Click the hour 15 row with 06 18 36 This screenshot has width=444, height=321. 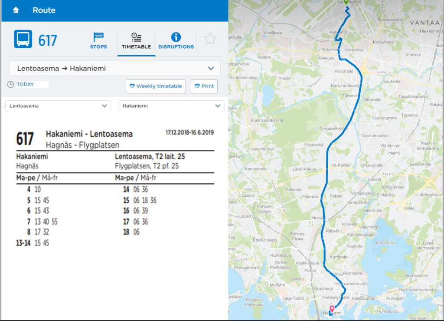(x=140, y=201)
